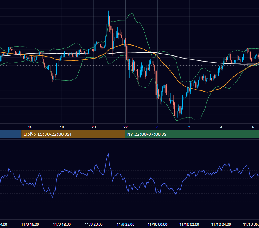Click the 11/10 04:00 date label
The width and height of the screenshot is (259, 228).
[x=221, y=224]
